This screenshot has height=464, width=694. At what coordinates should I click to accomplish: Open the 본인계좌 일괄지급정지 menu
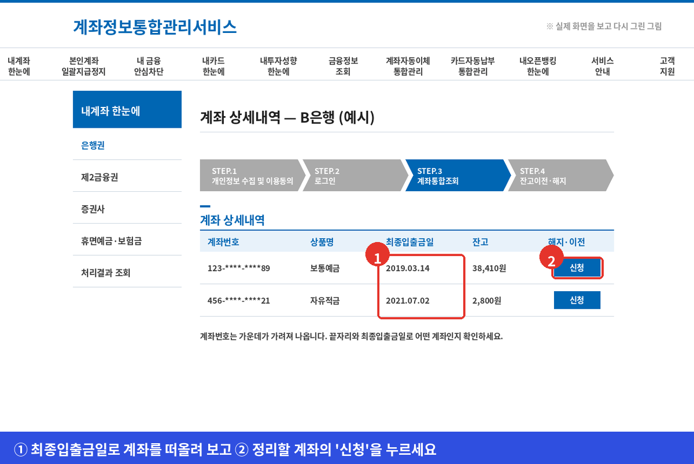pos(84,66)
